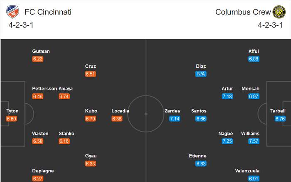
Task: Click the center spot of the pitch
Action: pos(146,113)
